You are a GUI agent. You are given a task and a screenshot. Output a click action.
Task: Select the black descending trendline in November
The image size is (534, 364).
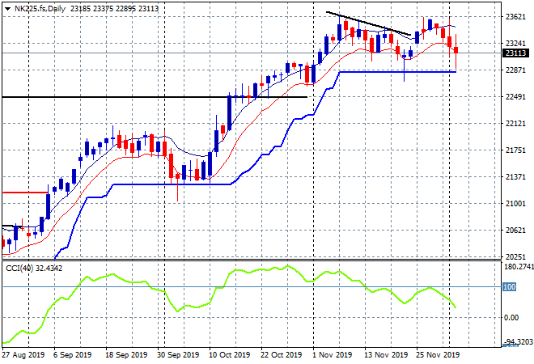(x=368, y=23)
